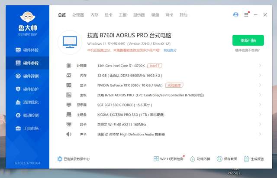Image resolution: width=277 pixels, height=178 pixels.
Task: Open Win11更新检测 tool
Action: tap(168, 159)
